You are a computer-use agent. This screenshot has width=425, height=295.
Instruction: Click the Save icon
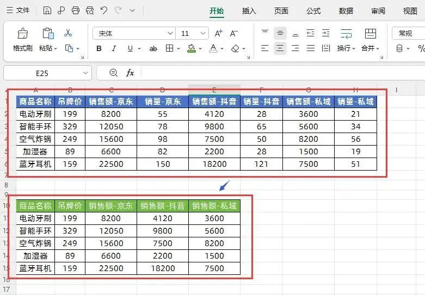pyautogui.click(x=47, y=10)
